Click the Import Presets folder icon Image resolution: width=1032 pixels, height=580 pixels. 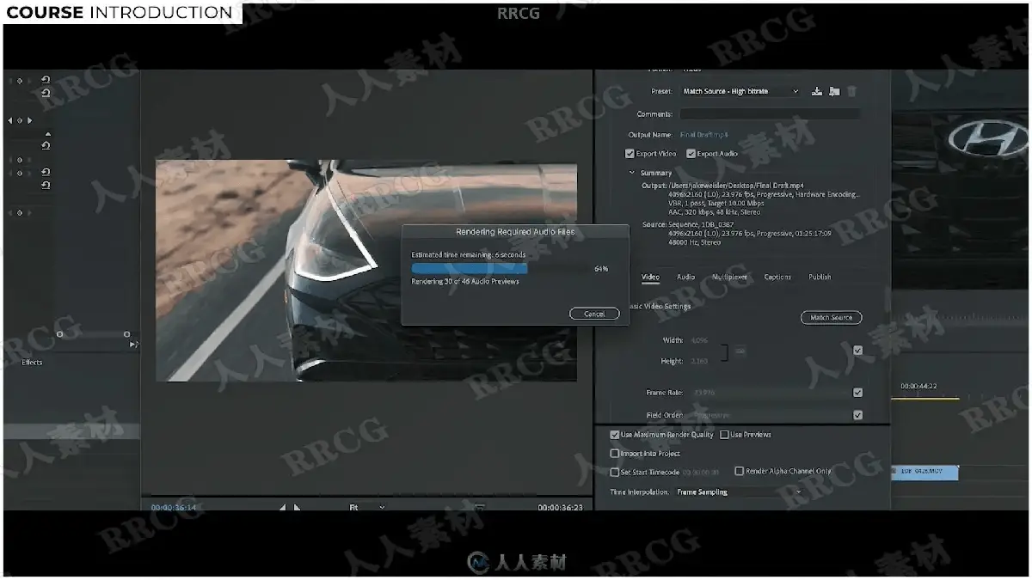tap(834, 91)
